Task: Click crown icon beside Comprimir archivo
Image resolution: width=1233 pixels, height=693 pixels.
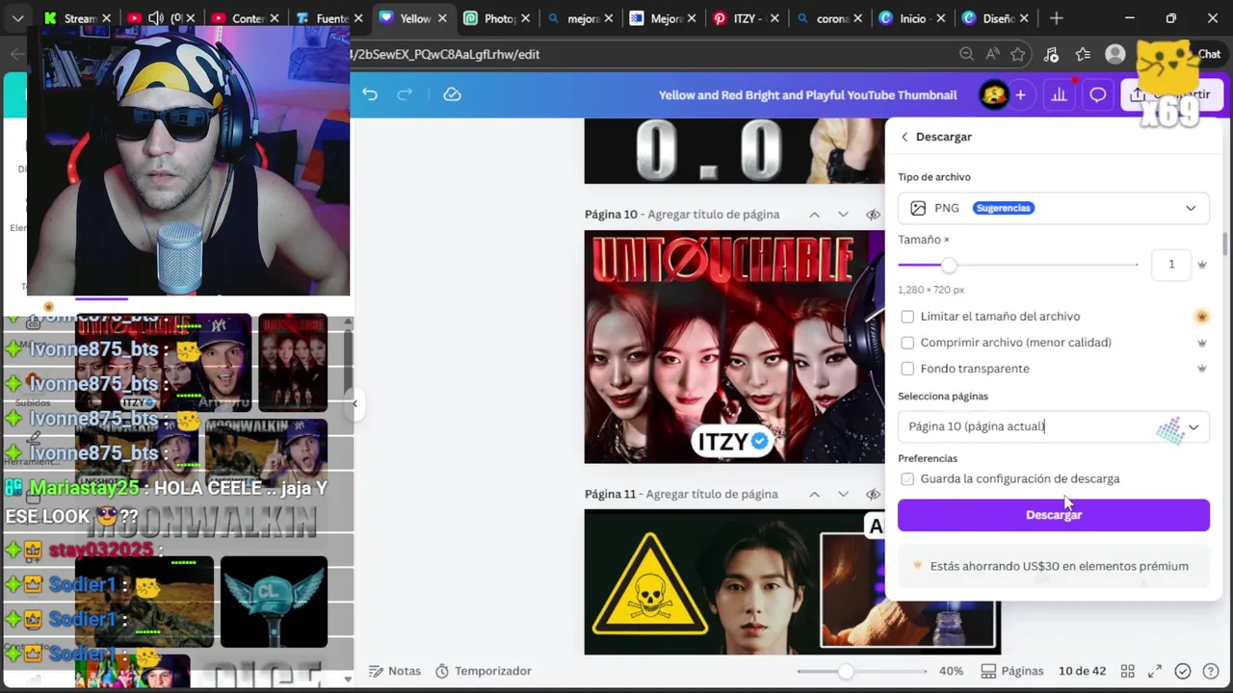Action: pyautogui.click(x=1202, y=343)
